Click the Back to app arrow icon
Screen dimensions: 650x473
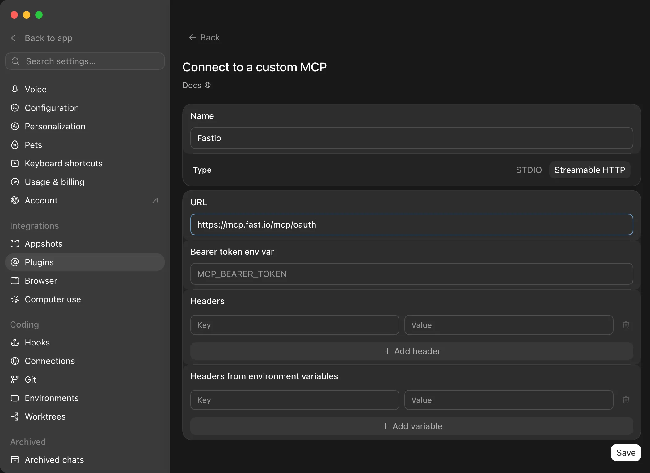[15, 38]
